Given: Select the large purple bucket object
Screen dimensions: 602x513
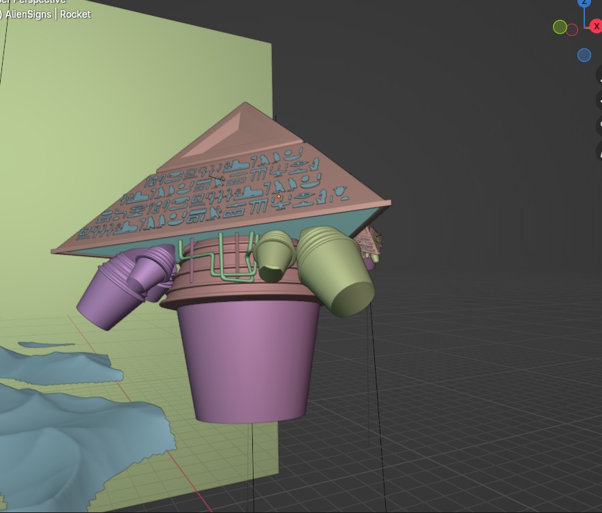Looking at the screenshot, I should pyautogui.click(x=250, y=360).
